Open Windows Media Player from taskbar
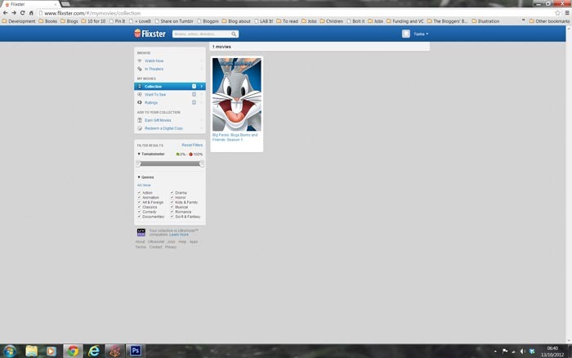 click(x=51, y=351)
